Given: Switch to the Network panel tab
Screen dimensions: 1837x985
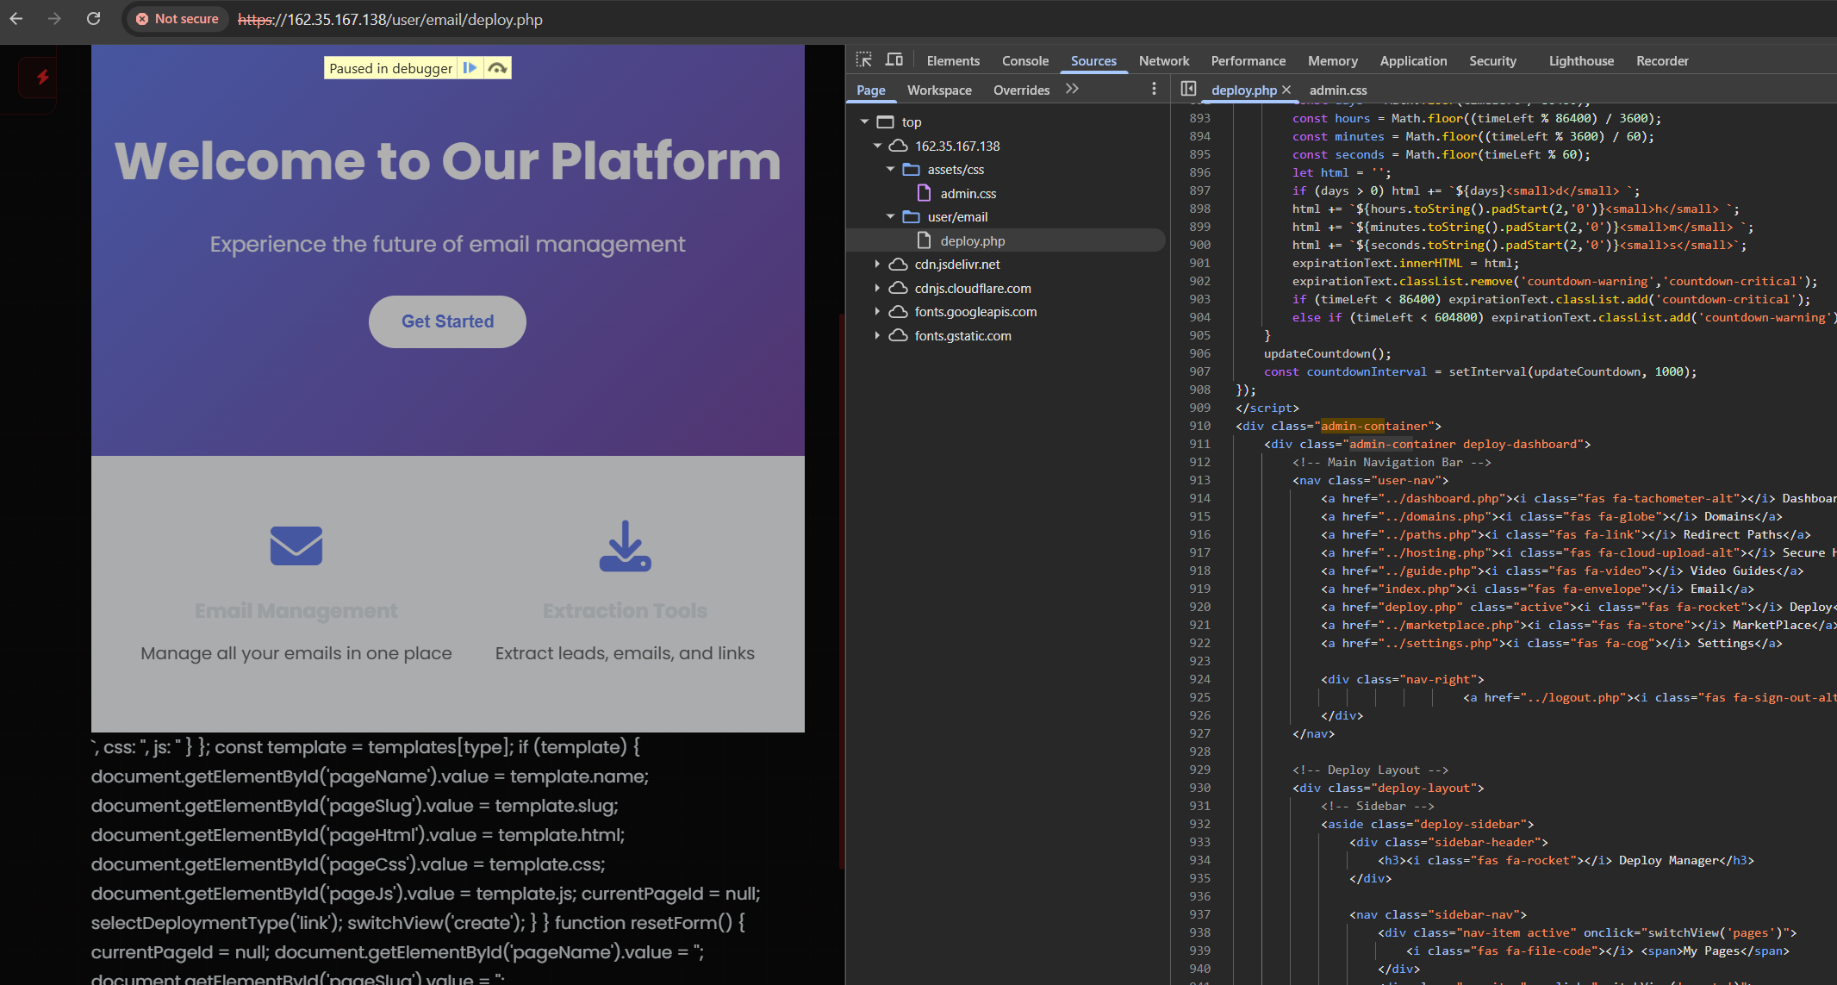Looking at the screenshot, I should [1163, 61].
